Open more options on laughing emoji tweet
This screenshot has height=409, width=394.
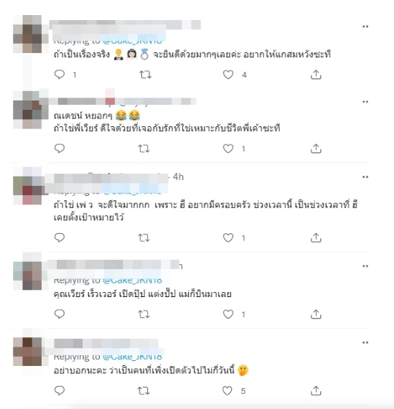click(365, 102)
